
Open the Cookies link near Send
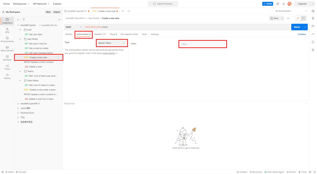(x=302, y=34)
